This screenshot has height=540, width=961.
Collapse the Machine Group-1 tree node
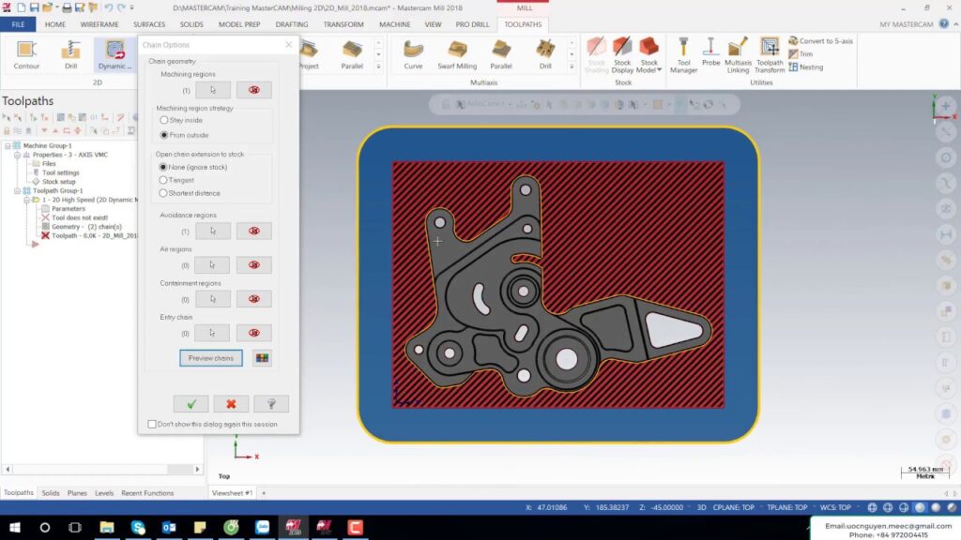pyautogui.click(x=8, y=145)
